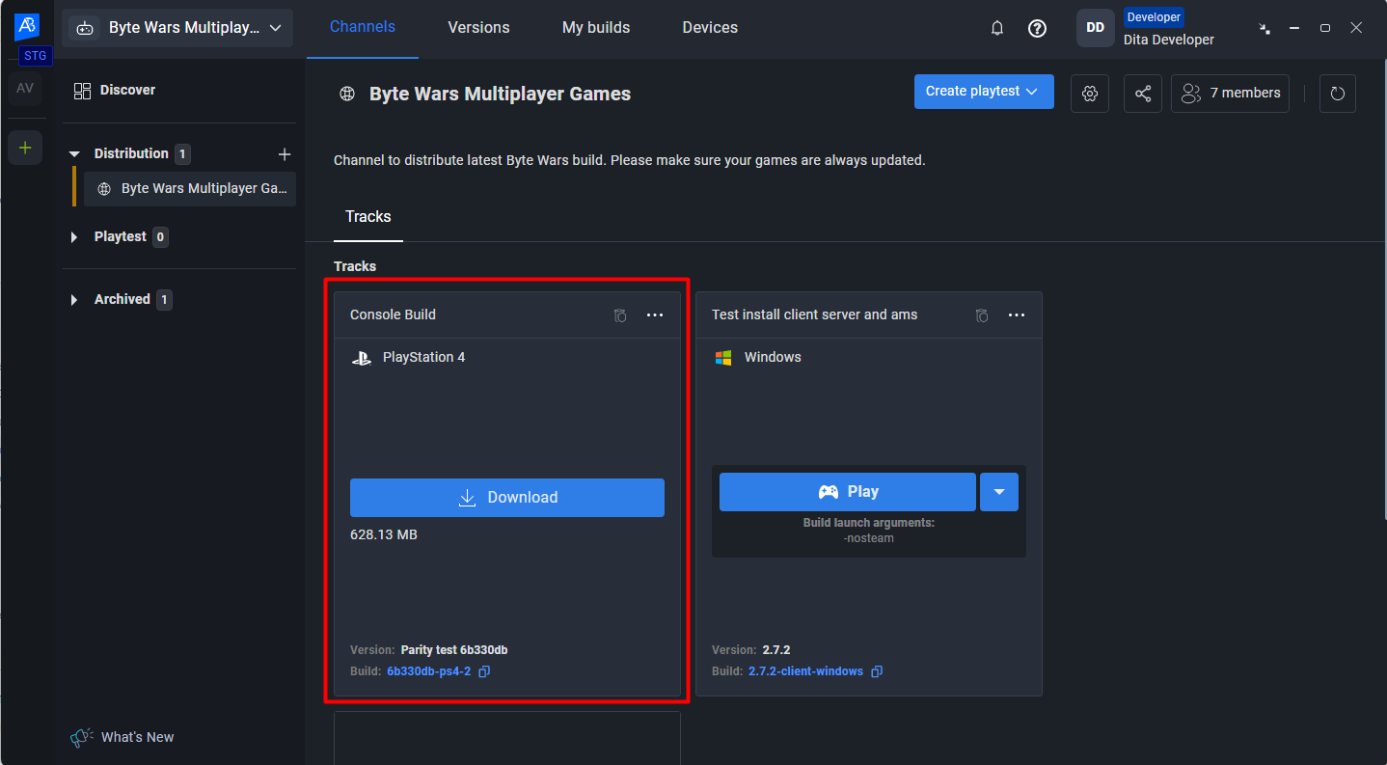Image resolution: width=1387 pixels, height=765 pixels.
Task: Copy build ID 6b330db-ps4-2
Action: 484,671
